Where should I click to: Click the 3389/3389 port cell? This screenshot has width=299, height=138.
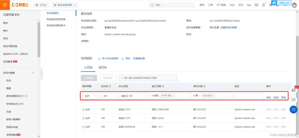[160, 109]
